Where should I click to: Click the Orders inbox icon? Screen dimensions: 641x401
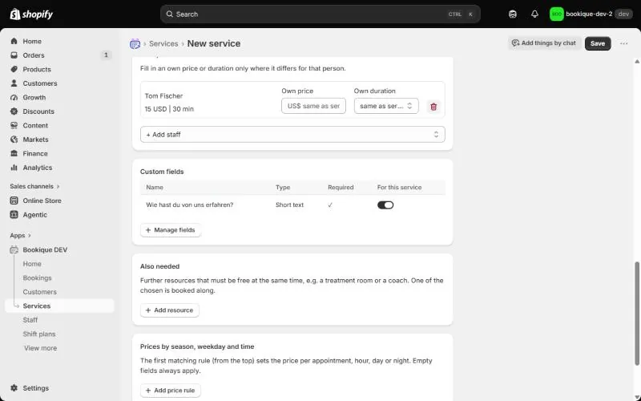[14, 55]
